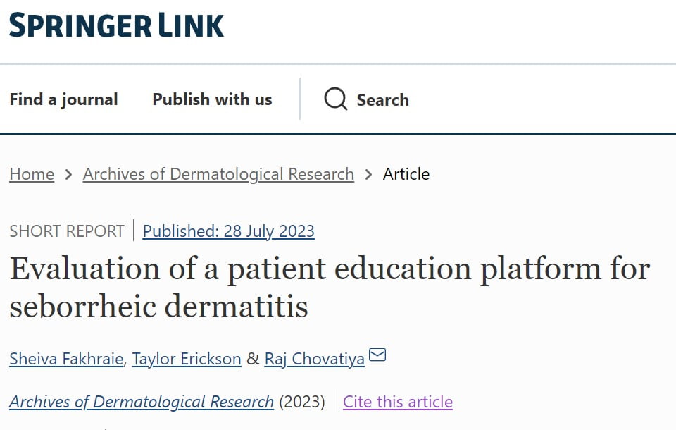This screenshot has width=676, height=430.
Task: Open the Find a journal menu
Action: coord(64,99)
